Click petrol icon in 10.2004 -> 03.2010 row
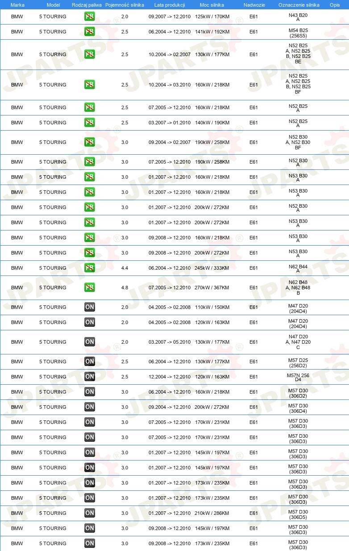 [90, 85]
